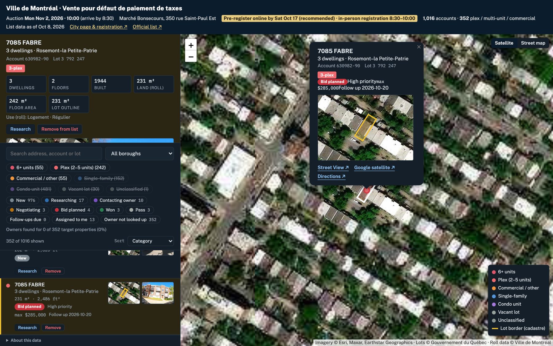
Task: Filter by Contacting owner status
Action: (118, 200)
